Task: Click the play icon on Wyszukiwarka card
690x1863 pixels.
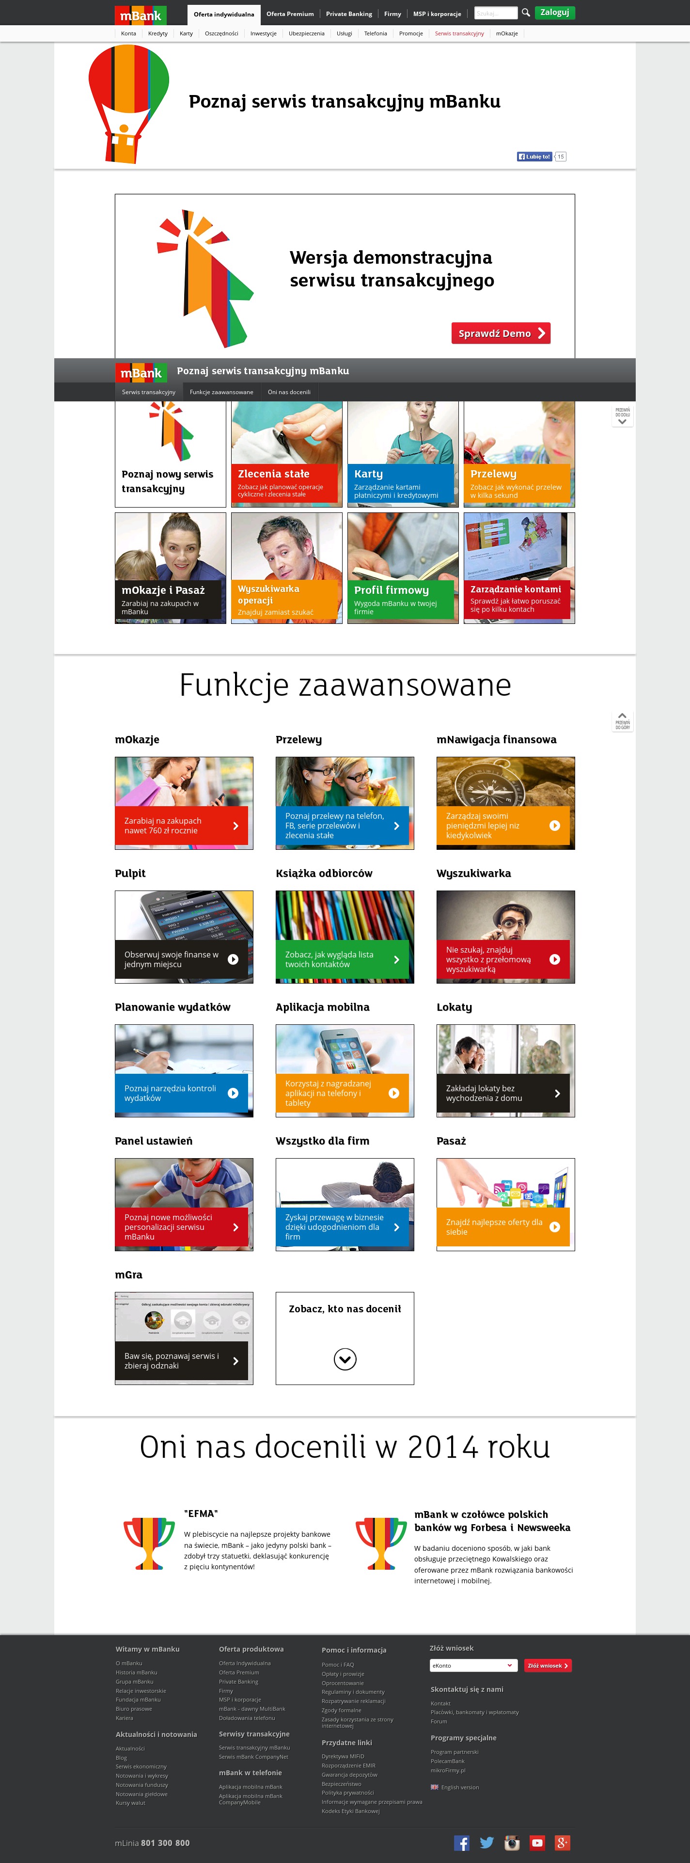Action: click(555, 959)
